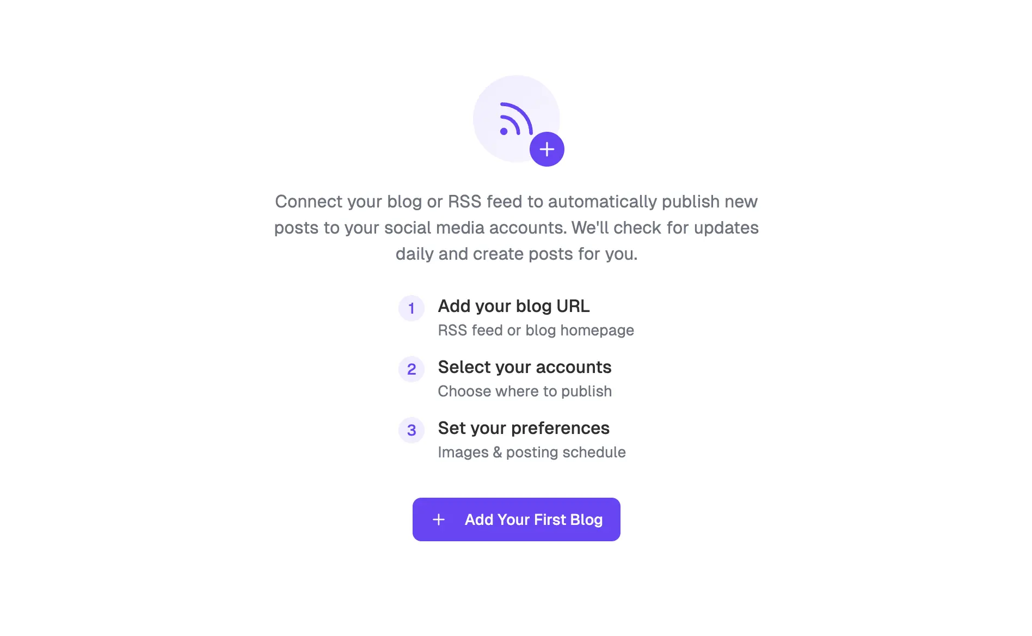
Task: Click the 'Choose where to publish' description
Action: point(525,391)
